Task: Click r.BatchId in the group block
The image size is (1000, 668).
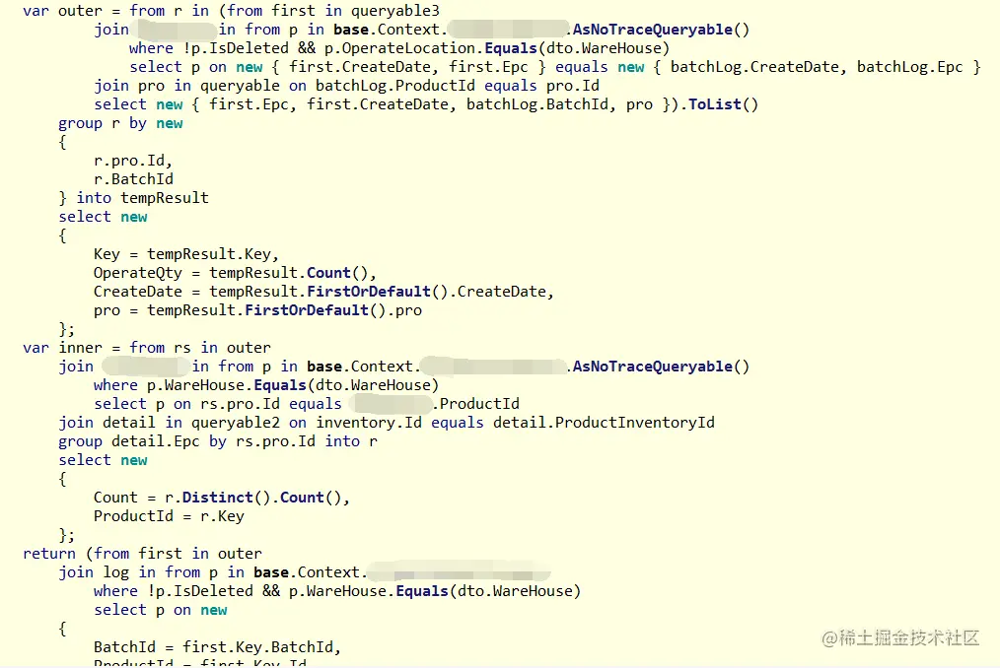Action: click(133, 179)
